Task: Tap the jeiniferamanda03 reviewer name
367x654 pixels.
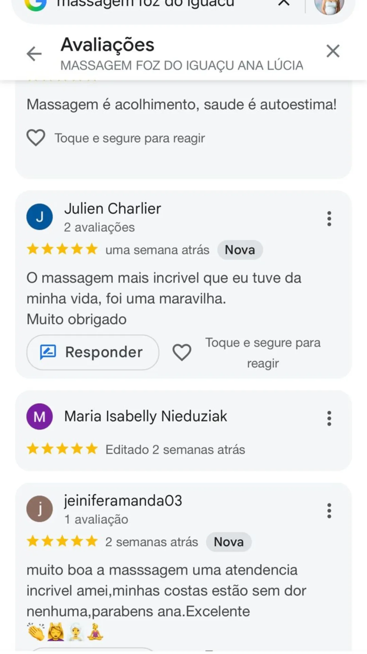Action: [123, 500]
